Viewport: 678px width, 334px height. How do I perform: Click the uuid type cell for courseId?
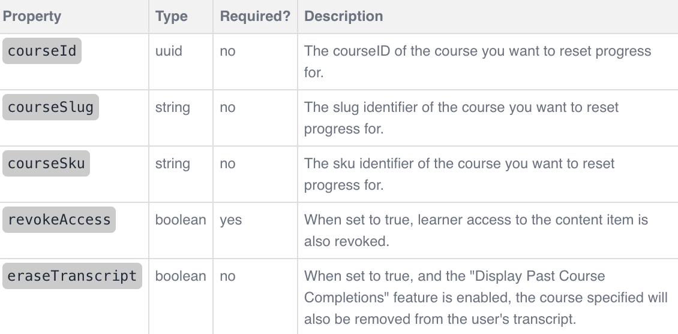pyautogui.click(x=169, y=51)
